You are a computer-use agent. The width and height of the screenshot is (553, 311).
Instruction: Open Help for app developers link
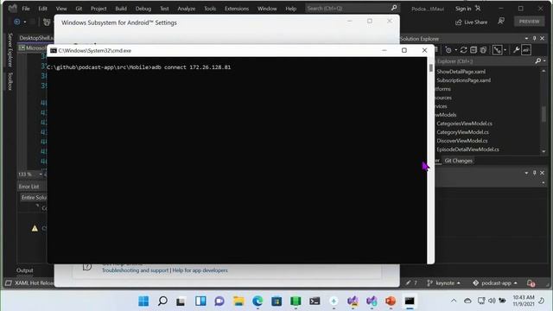[200, 270]
